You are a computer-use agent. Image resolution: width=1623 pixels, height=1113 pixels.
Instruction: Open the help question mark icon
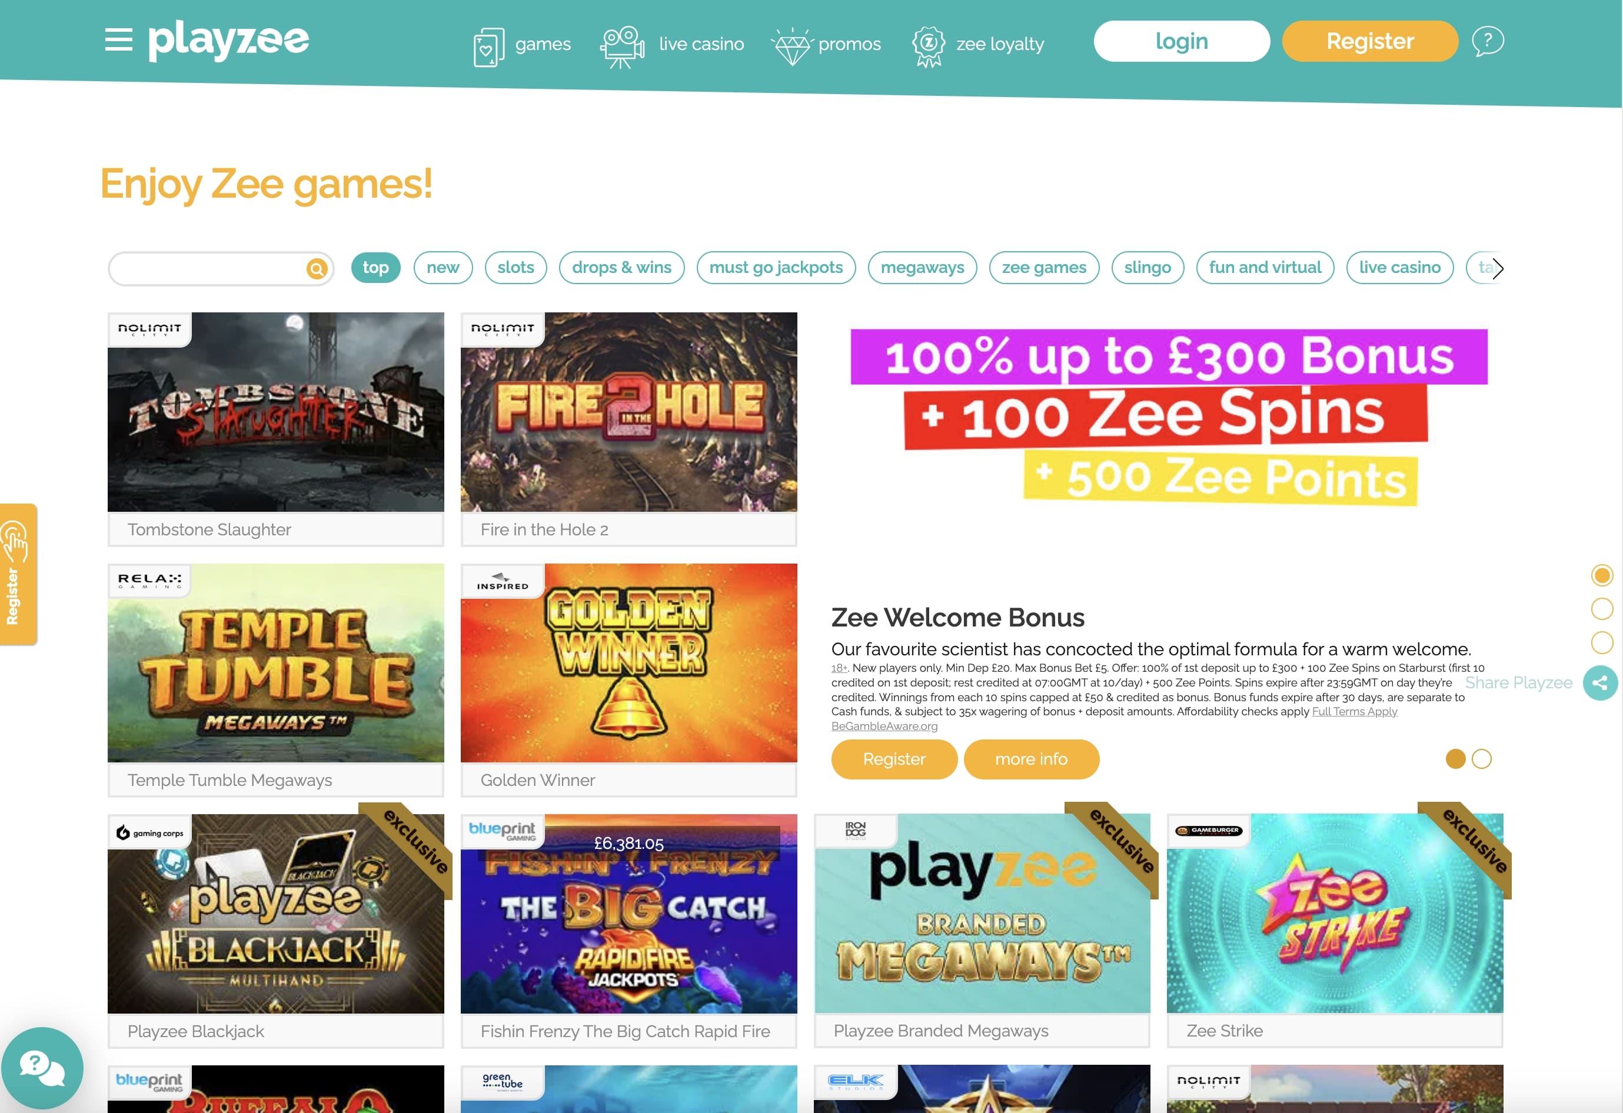(1488, 41)
